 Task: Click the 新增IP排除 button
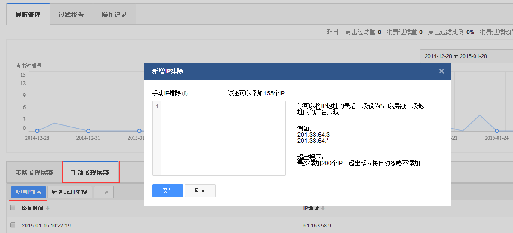(28, 192)
